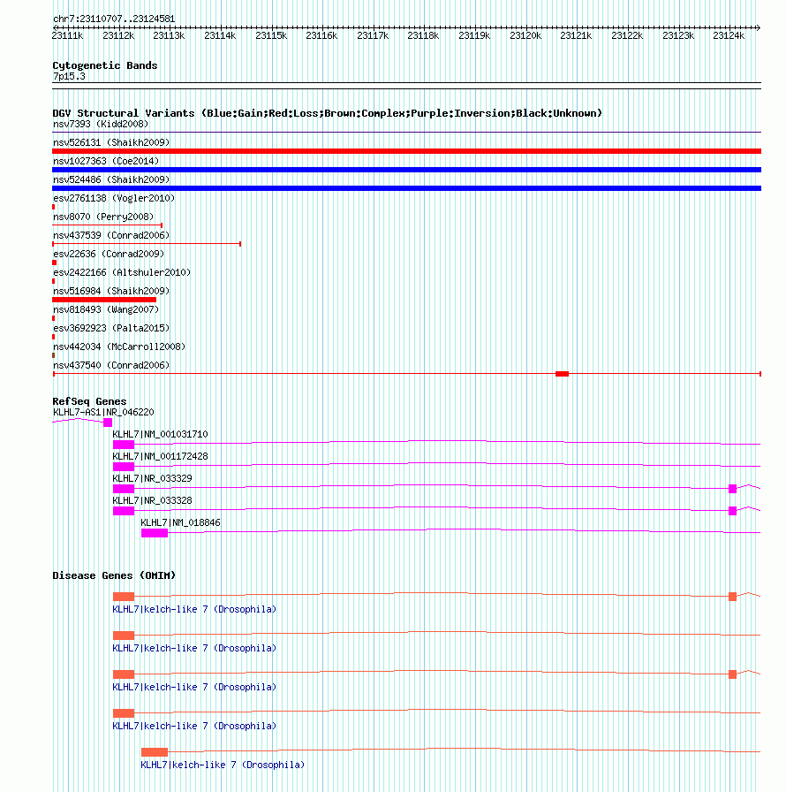Click the 23115k ruler tick label
Image resolution: width=786 pixels, height=792 pixels.
[271, 36]
